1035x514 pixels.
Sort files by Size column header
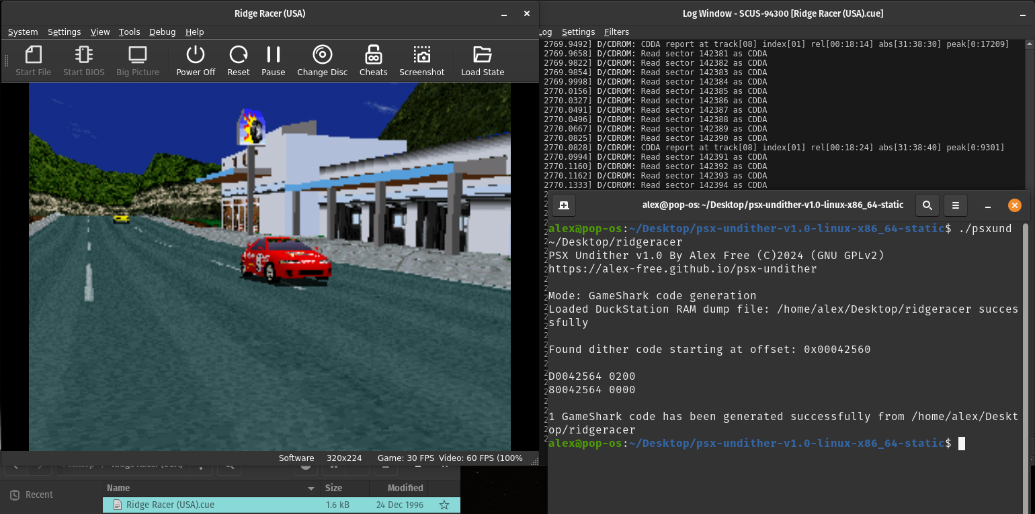343,488
